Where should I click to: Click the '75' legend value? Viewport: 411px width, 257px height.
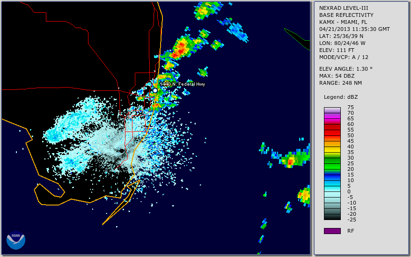351,107
